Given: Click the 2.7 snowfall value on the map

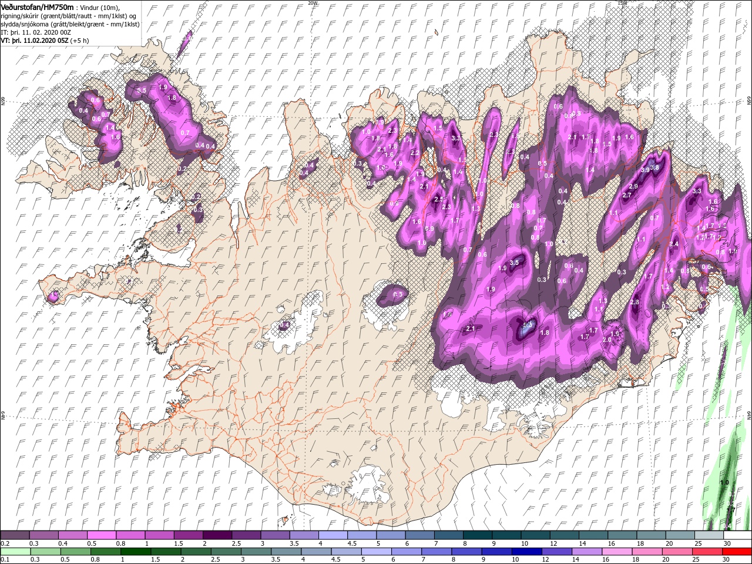Looking at the screenshot, I should (x=627, y=196).
